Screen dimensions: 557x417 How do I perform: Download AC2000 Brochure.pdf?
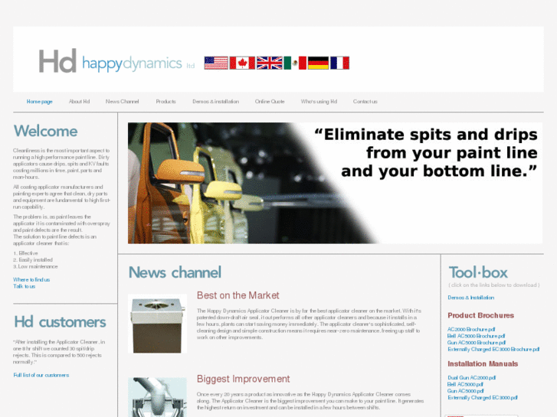pyautogui.click(x=471, y=329)
